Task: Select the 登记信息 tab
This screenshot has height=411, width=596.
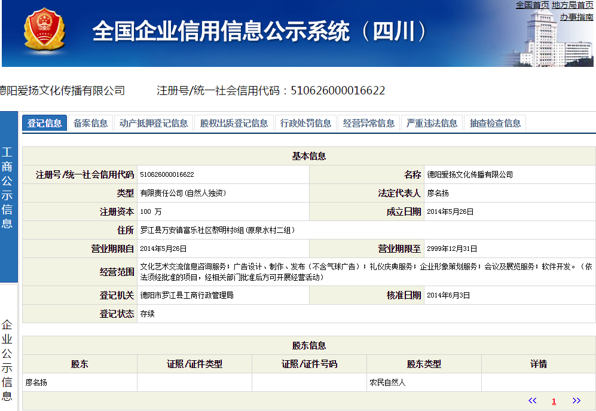Action: [x=44, y=123]
